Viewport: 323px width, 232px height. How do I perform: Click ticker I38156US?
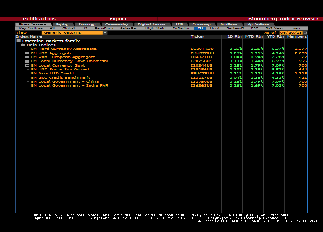201,69
